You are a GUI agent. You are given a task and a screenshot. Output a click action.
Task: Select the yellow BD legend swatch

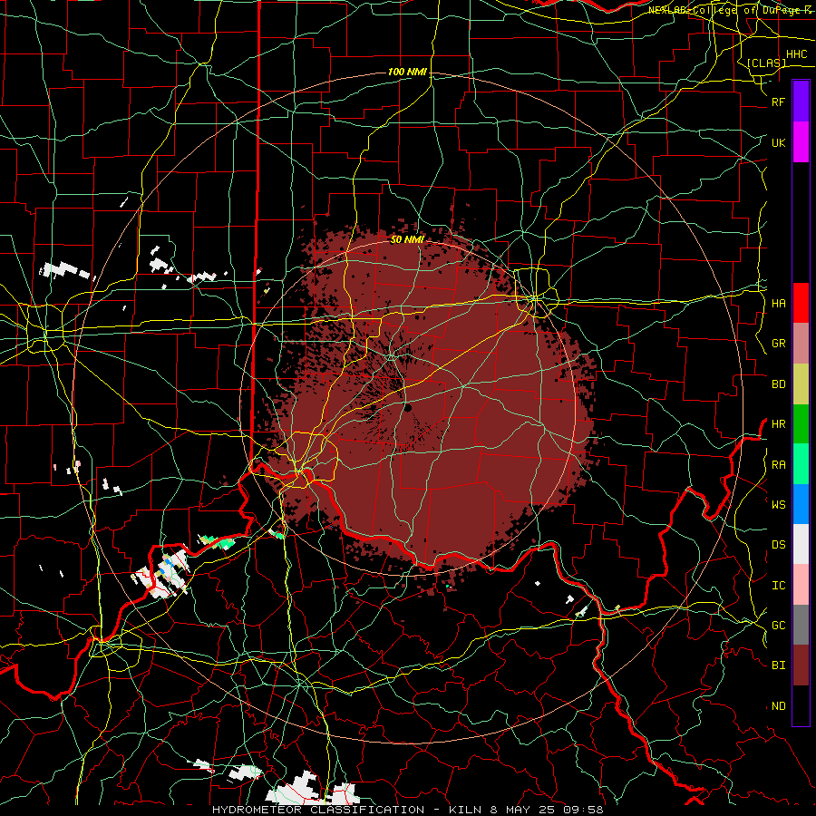click(801, 384)
